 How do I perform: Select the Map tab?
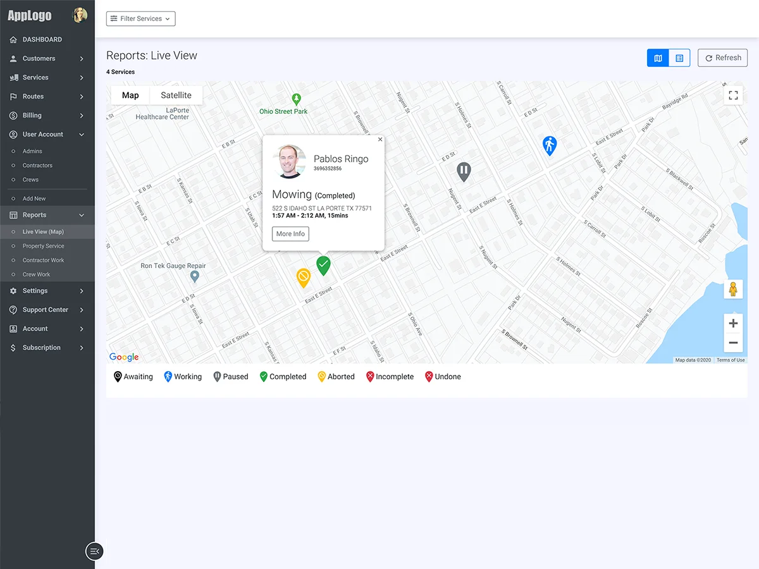pyautogui.click(x=130, y=95)
